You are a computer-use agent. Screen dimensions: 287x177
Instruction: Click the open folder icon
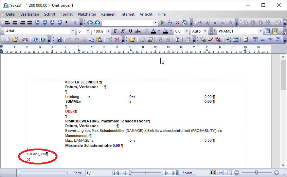click(x=15, y=39)
